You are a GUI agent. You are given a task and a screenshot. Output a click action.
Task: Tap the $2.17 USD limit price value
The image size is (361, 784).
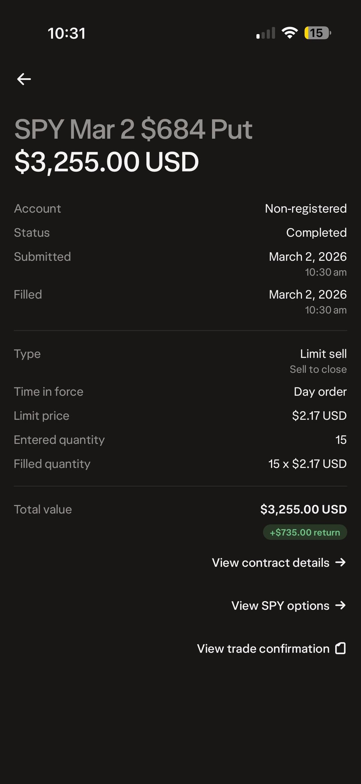319,416
